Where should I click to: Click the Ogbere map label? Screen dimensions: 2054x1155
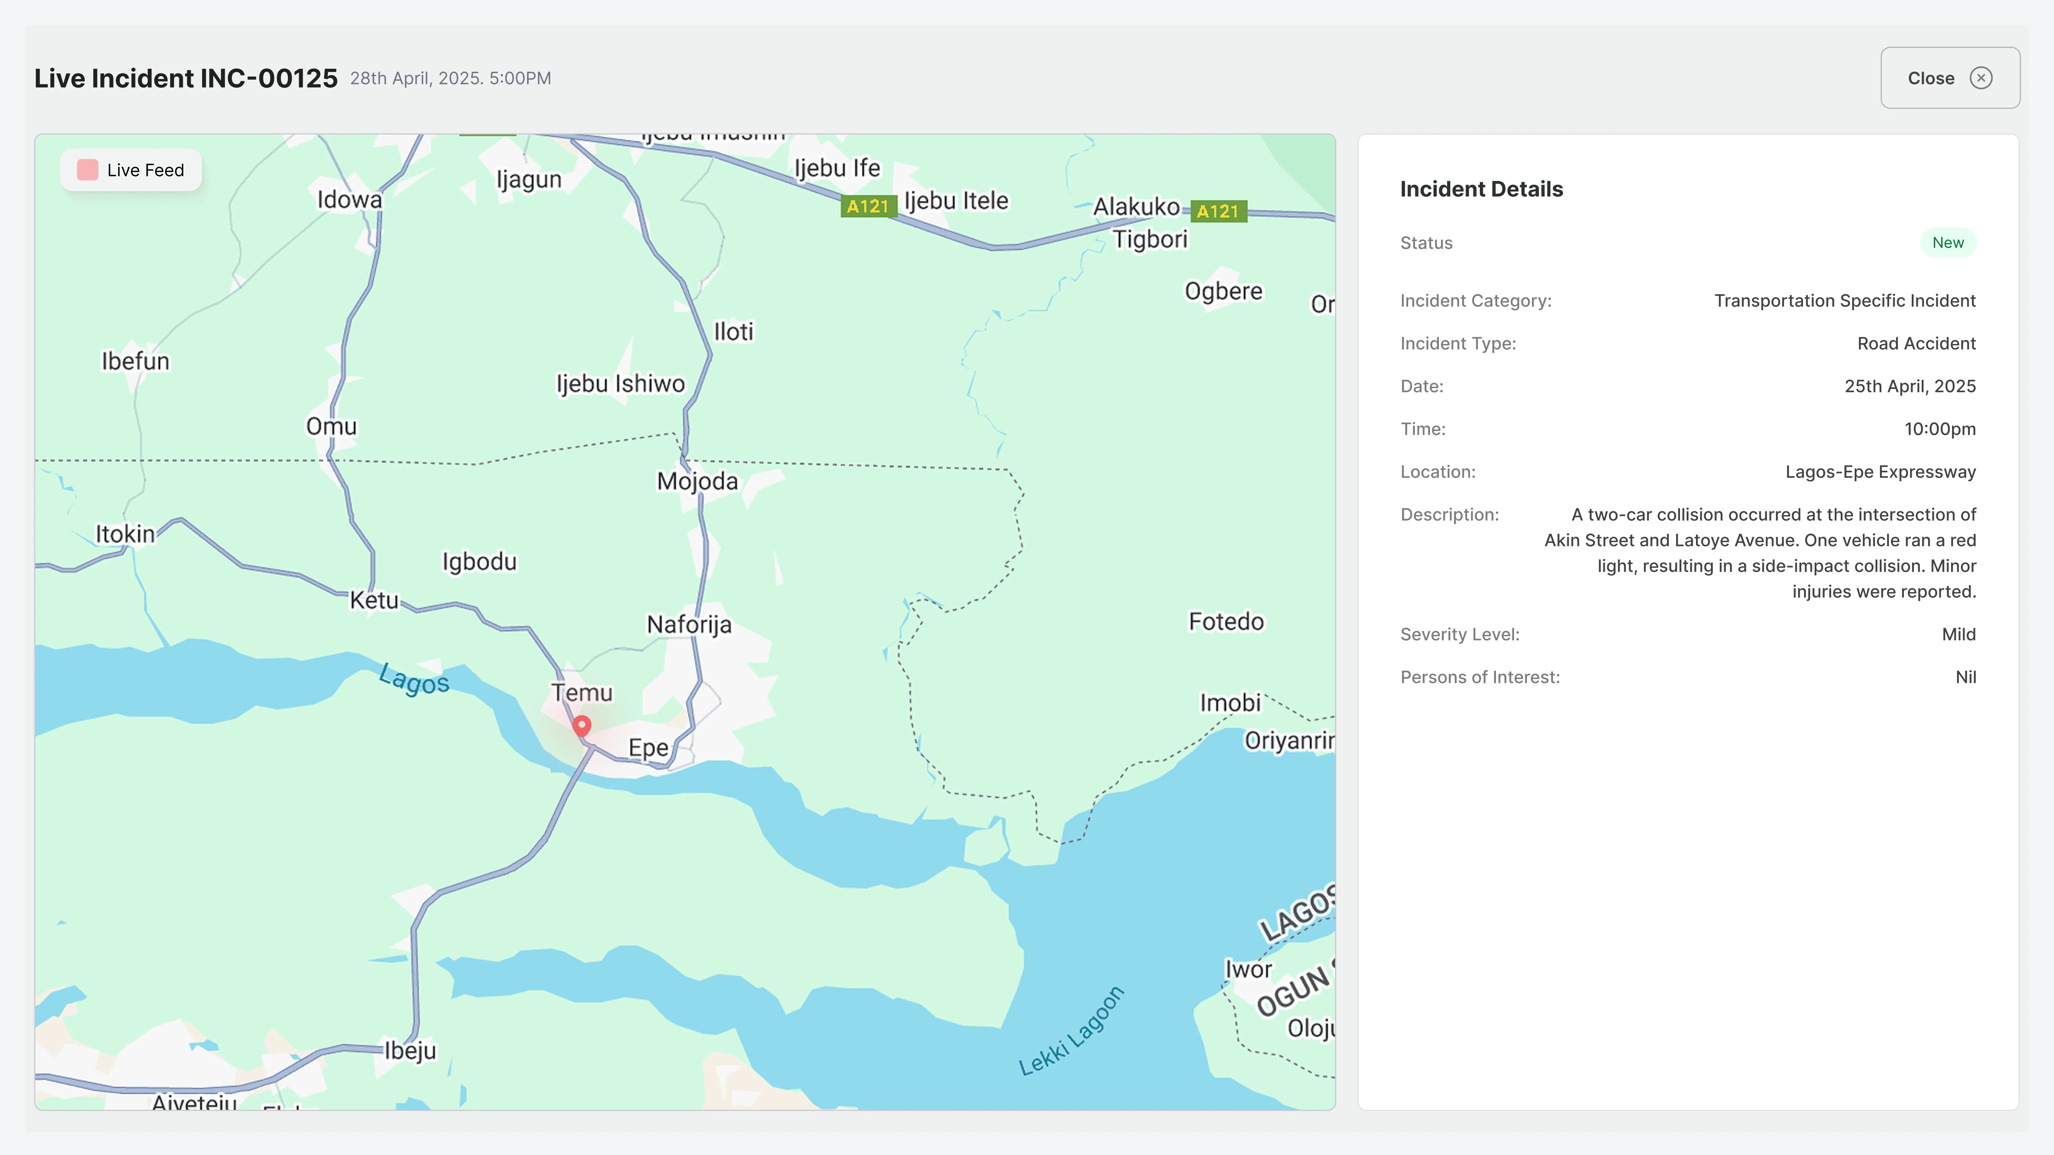coord(1223,291)
